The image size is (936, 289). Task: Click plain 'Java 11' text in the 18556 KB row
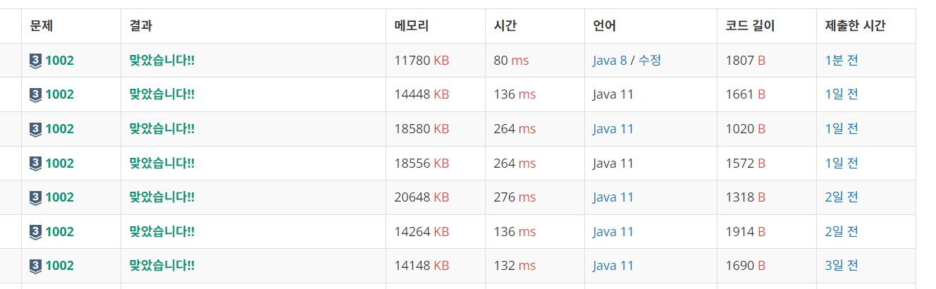point(613,164)
